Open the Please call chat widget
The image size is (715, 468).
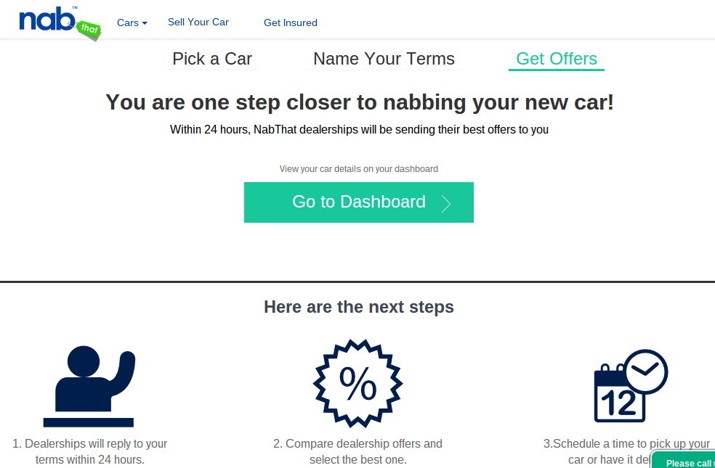(x=683, y=460)
